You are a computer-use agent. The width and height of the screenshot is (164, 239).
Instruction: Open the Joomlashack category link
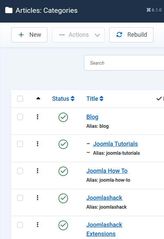(x=104, y=198)
